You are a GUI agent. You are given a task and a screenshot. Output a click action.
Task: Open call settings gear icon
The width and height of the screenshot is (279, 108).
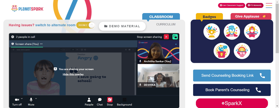[x=13, y=37]
